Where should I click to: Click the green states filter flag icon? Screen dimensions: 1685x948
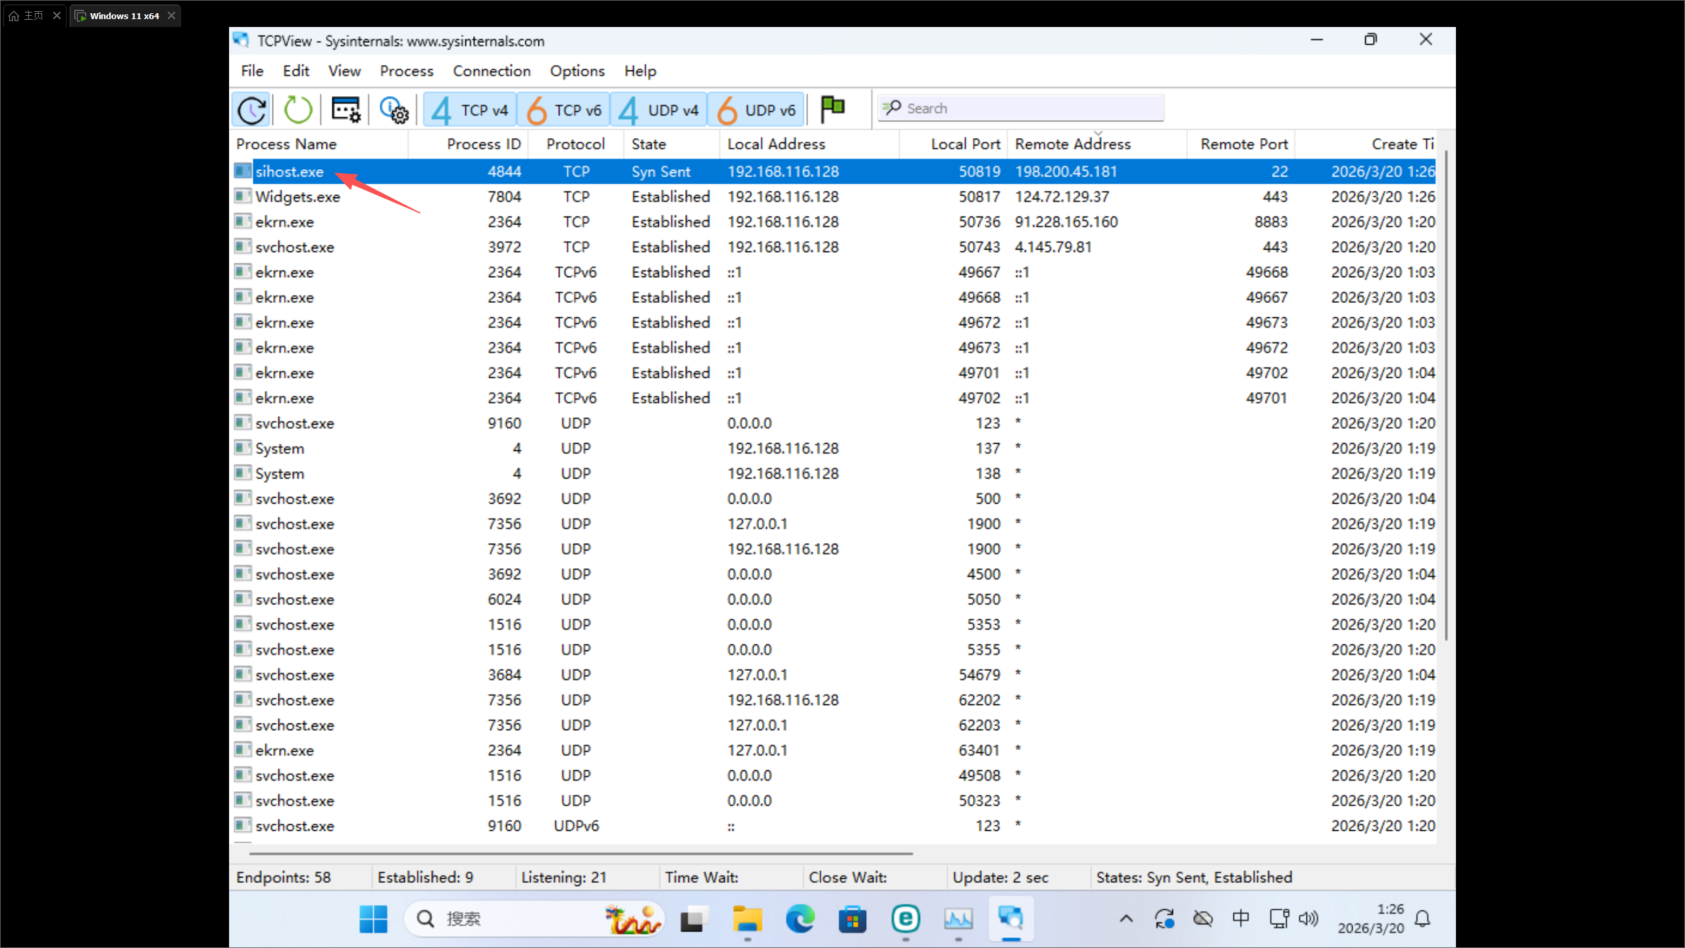click(833, 109)
